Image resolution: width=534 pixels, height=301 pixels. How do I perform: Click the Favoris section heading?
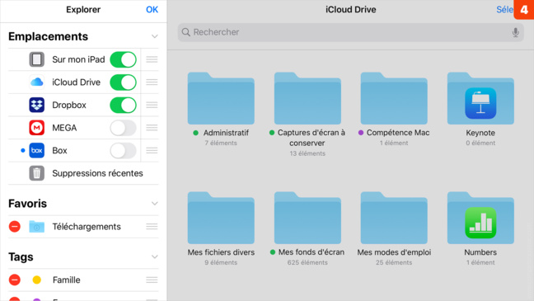coord(27,204)
